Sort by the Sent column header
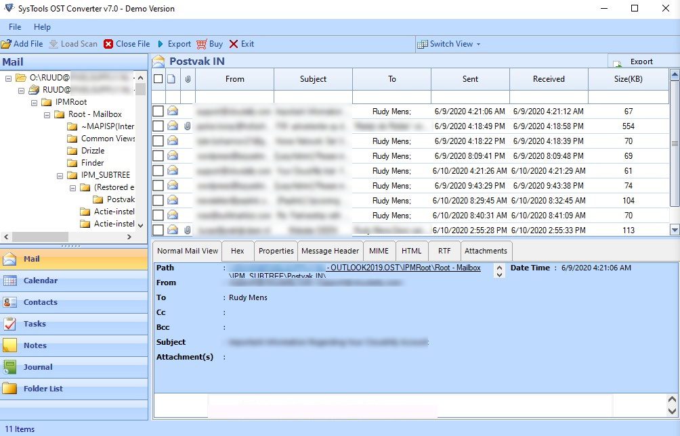 click(x=470, y=79)
